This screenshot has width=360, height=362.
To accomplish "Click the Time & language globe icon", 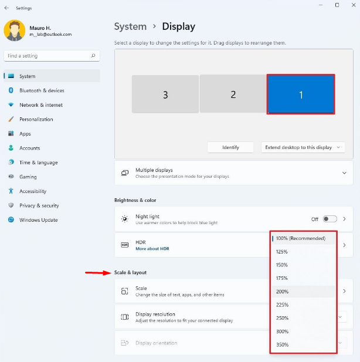I will pyautogui.click(x=11, y=162).
